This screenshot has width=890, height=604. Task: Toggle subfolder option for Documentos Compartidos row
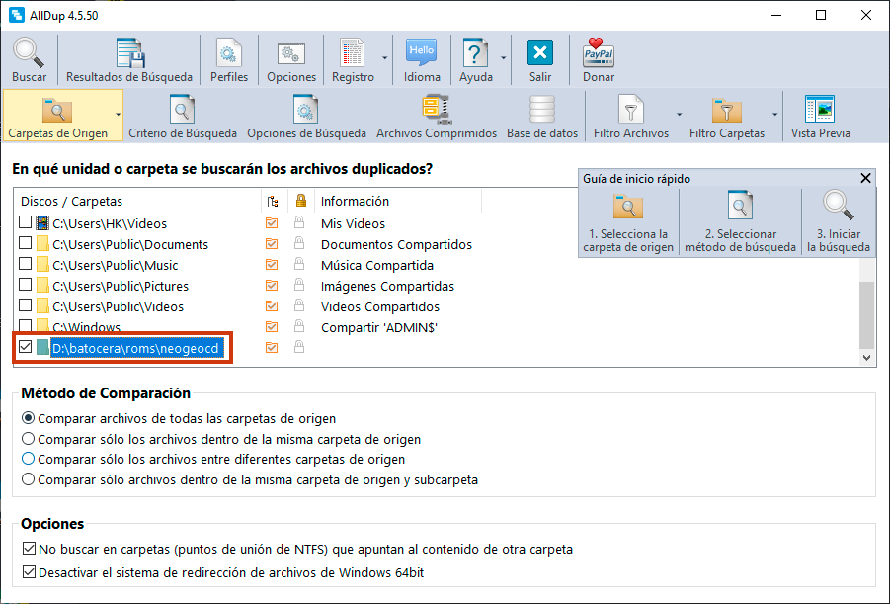pyautogui.click(x=272, y=244)
